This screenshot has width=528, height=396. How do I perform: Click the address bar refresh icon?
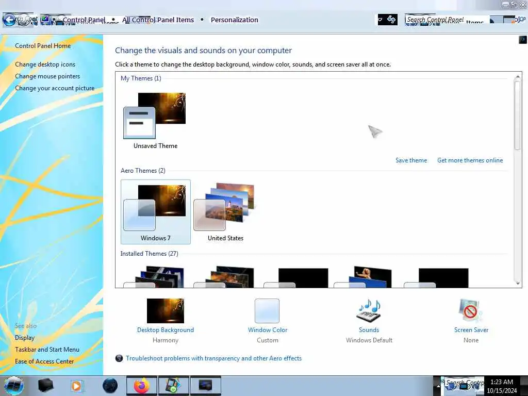(x=391, y=20)
